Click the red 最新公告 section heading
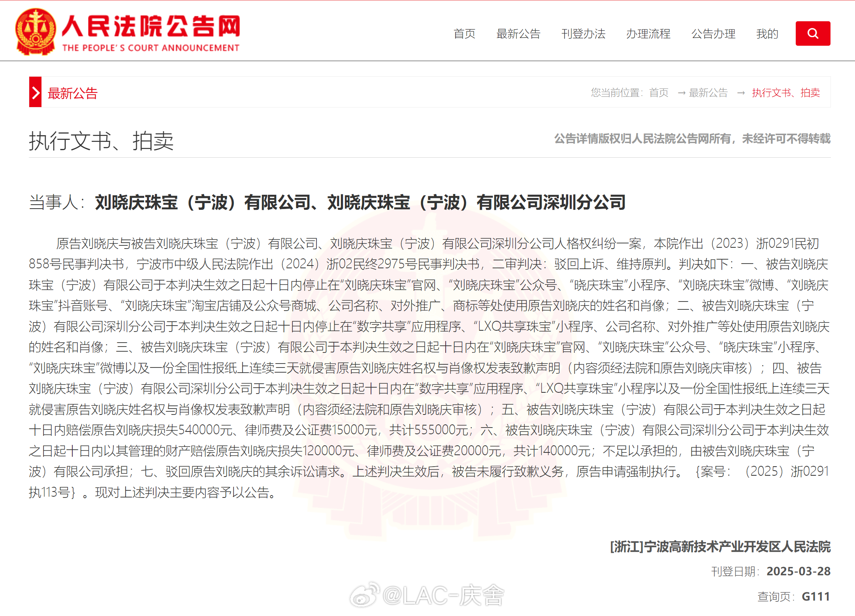This screenshot has width=855, height=616. click(x=73, y=93)
